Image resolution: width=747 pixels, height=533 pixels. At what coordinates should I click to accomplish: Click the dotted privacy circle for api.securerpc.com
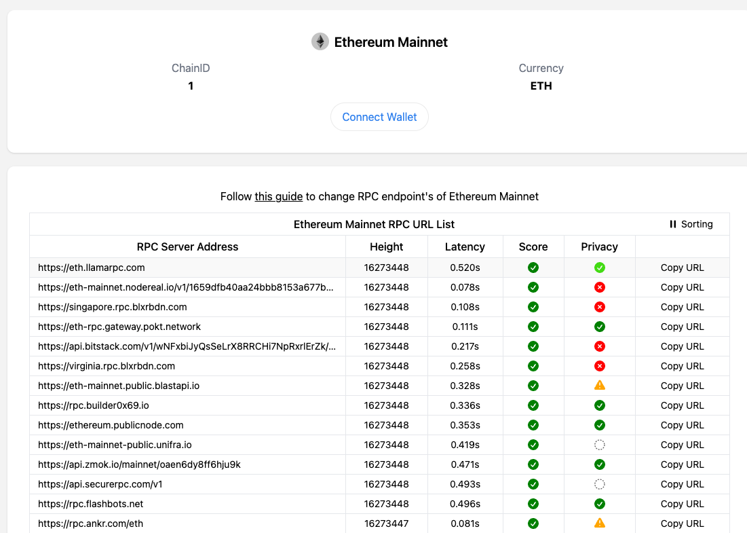click(x=600, y=484)
